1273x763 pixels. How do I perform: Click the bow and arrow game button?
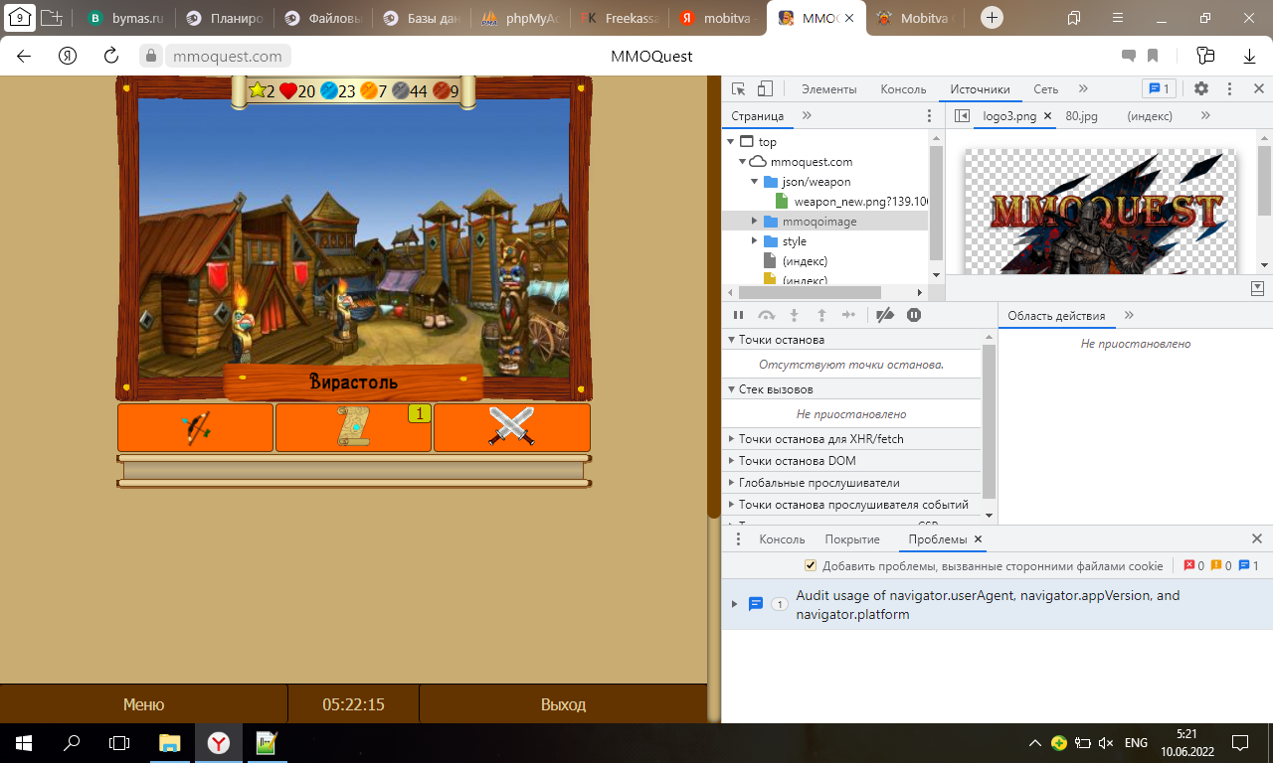(x=195, y=427)
